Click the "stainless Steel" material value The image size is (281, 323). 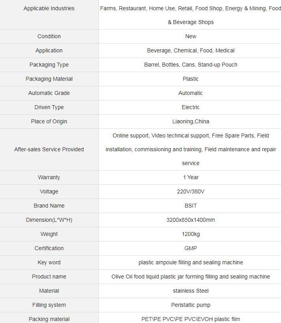tap(190, 291)
